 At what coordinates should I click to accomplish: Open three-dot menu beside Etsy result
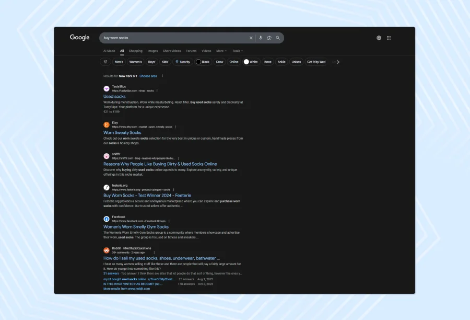point(175,127)
